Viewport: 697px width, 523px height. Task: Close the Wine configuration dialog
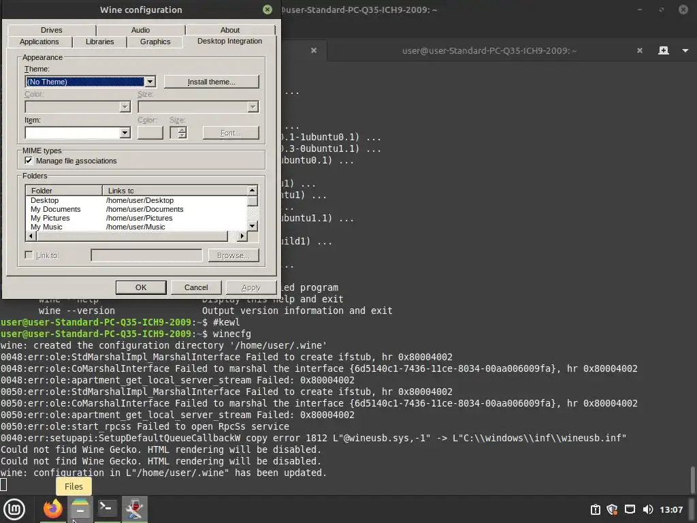point(267,10)
